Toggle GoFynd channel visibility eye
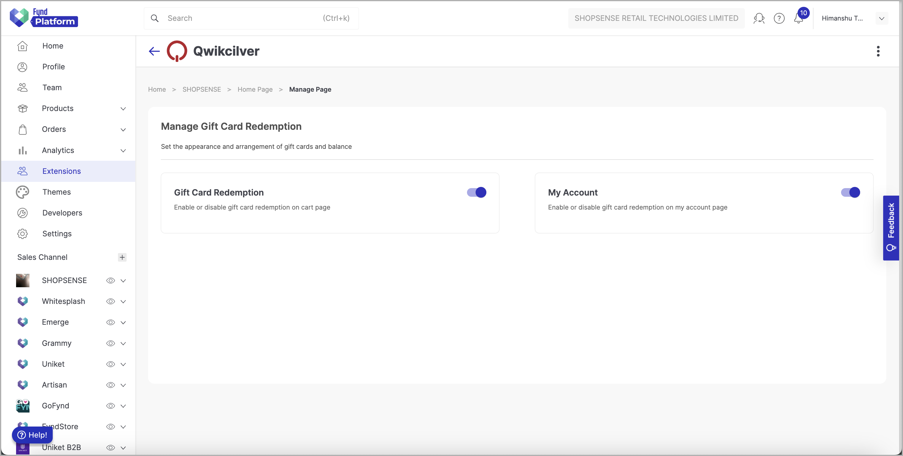 (x=110, y=406)
